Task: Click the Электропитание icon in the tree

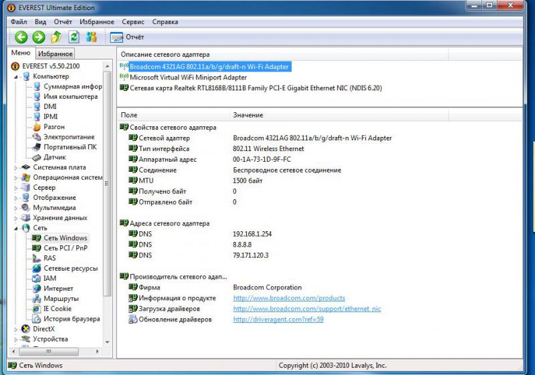Action: click(37, 137)
